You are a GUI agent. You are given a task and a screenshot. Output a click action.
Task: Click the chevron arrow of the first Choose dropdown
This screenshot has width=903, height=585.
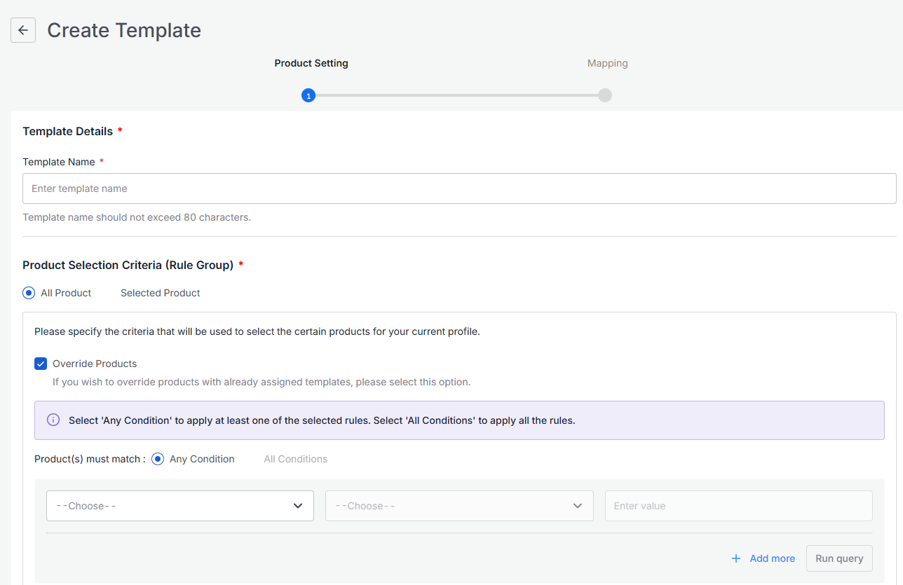(x=298, y=506)
